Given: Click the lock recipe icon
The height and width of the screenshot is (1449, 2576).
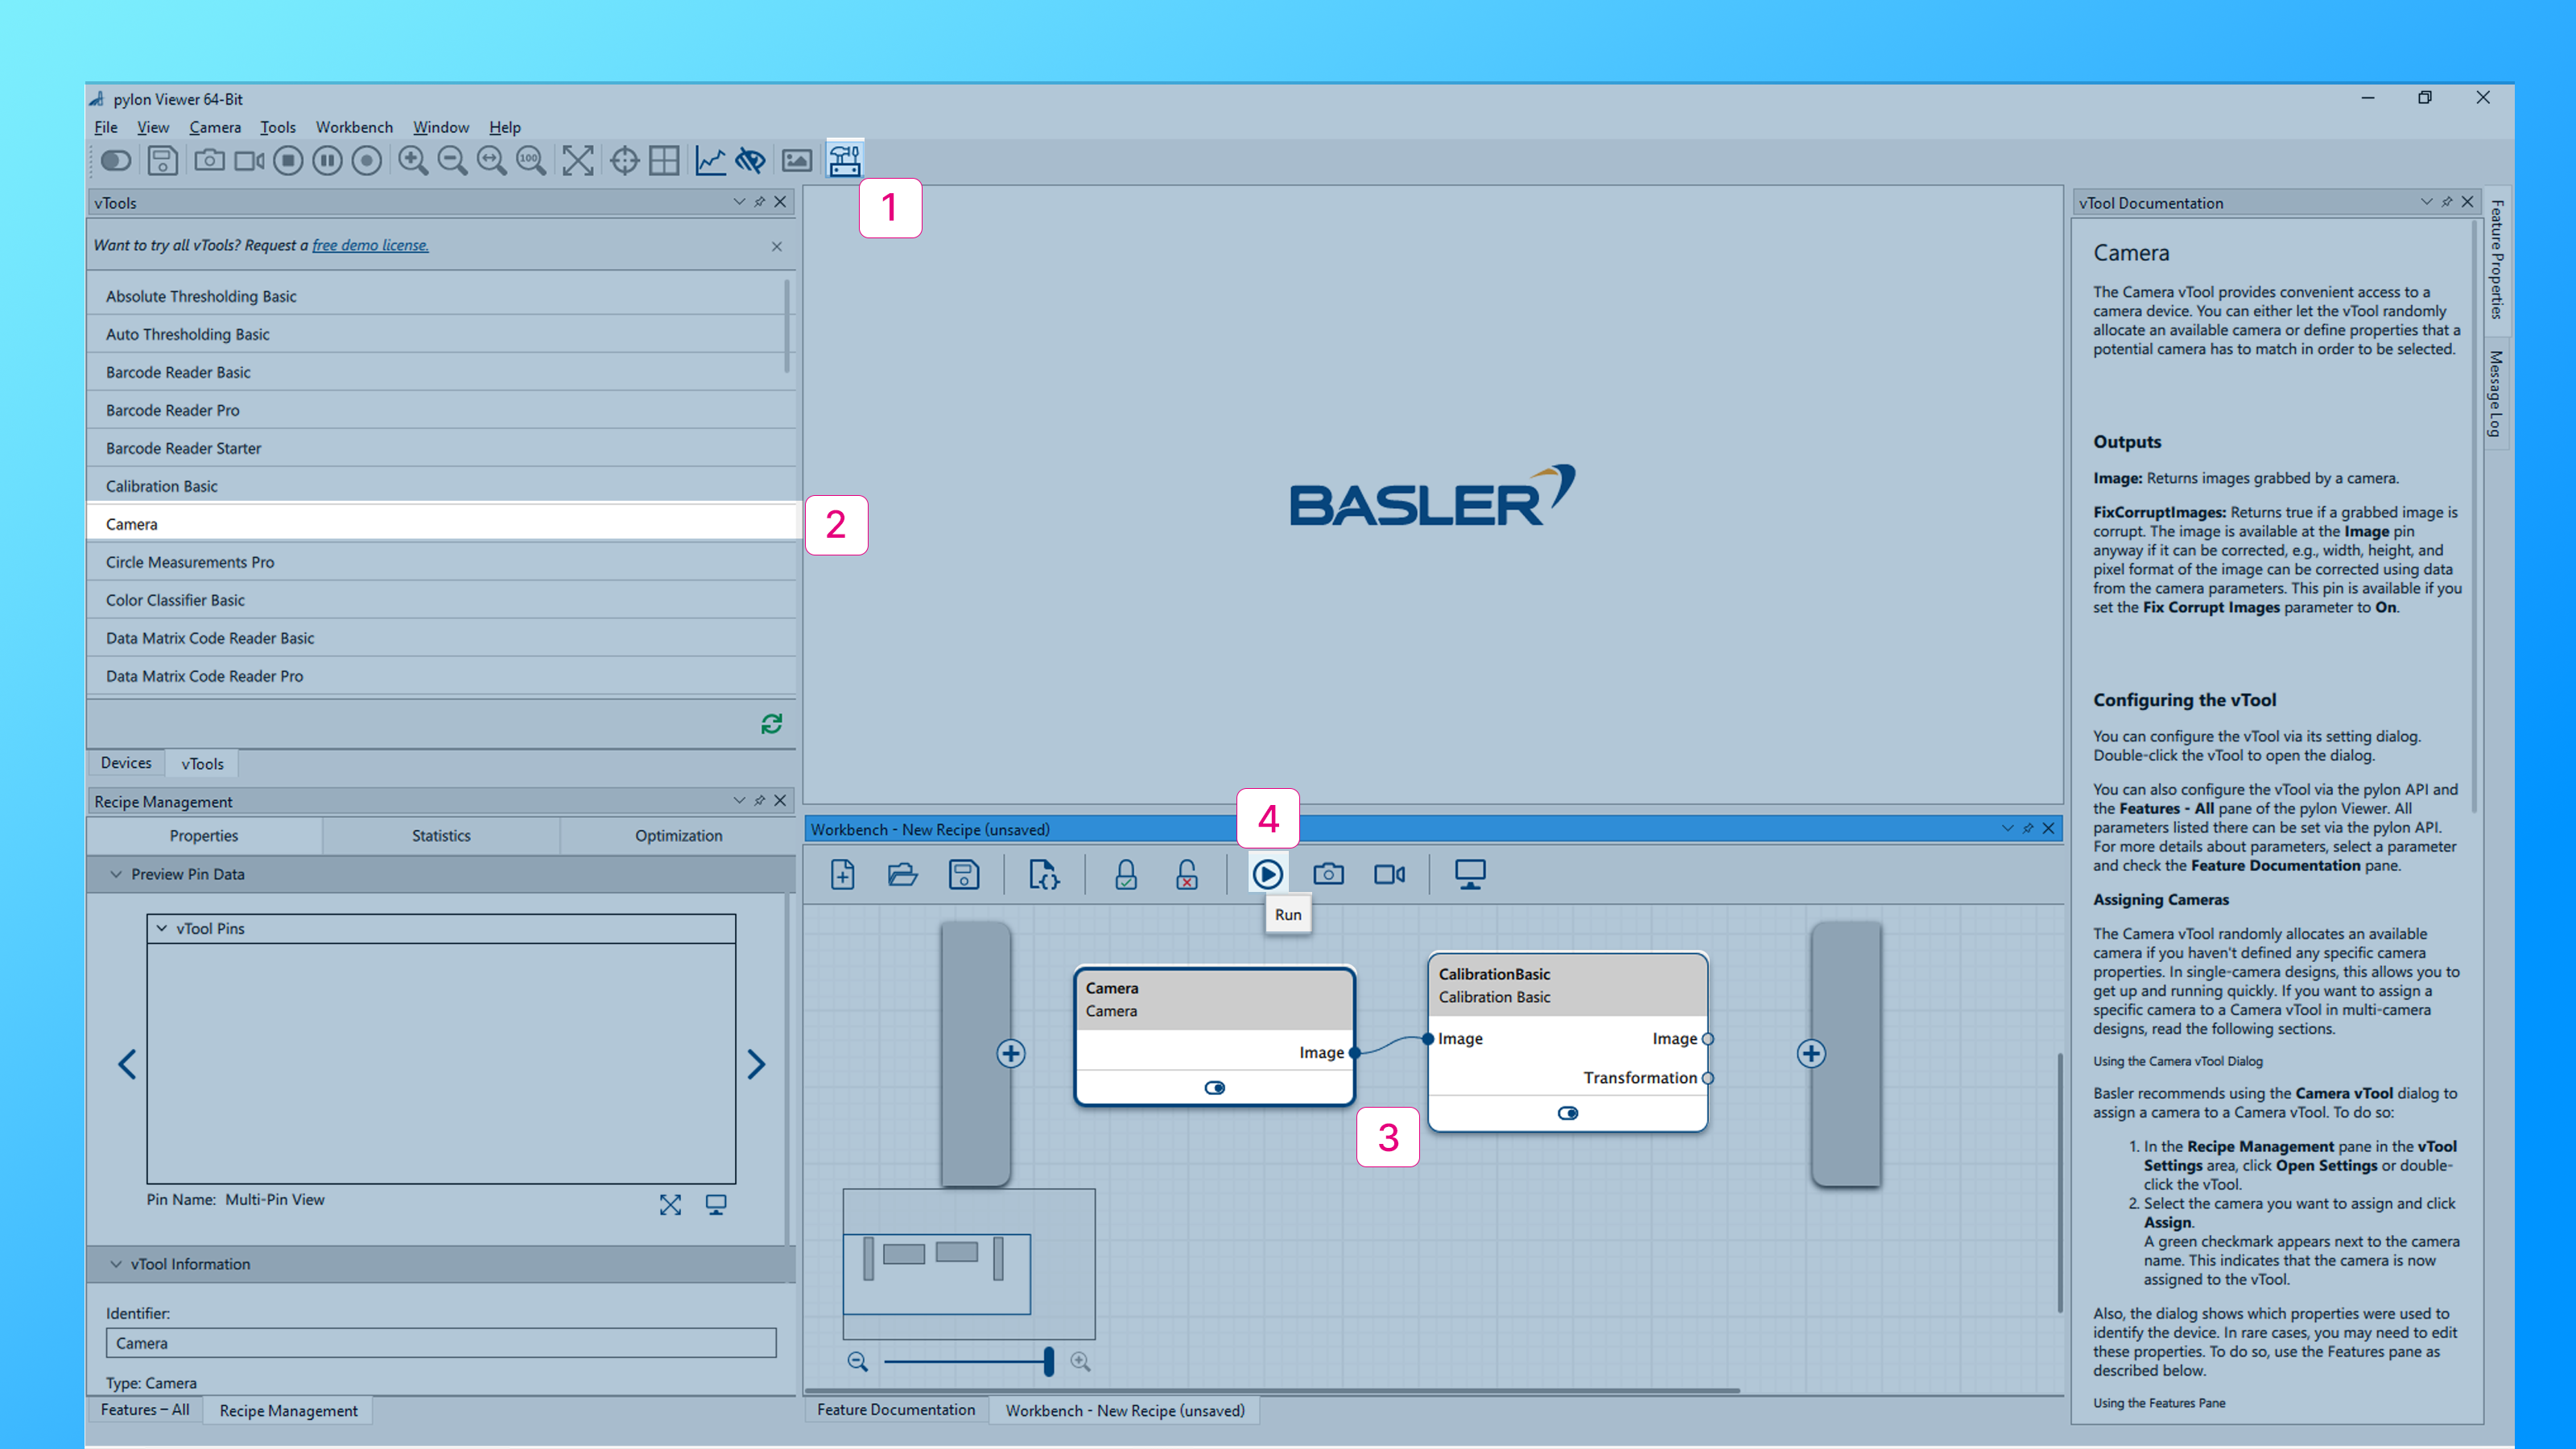Looking at the screenshot, I should 1126,874.
